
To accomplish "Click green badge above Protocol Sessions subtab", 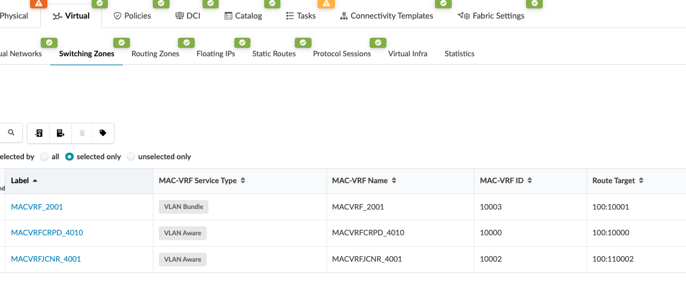I will 378,43.
